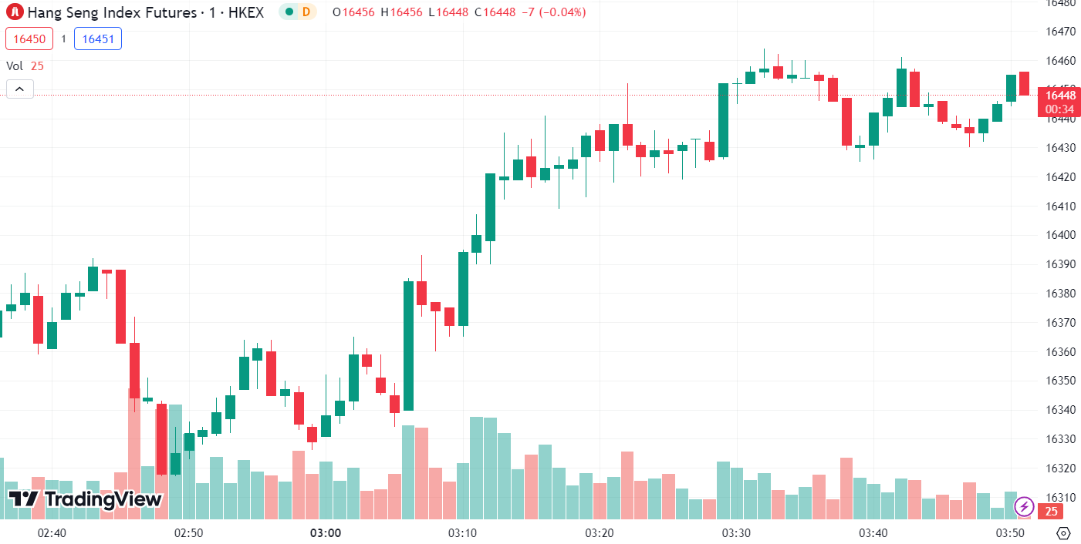Click the 03:00 time axis label
Screen dimensions: 1081x544
click(326, 533)
